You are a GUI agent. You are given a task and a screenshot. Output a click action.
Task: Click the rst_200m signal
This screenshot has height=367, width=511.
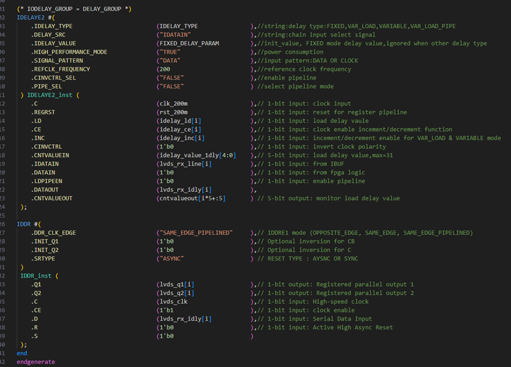tap(174, 112)
